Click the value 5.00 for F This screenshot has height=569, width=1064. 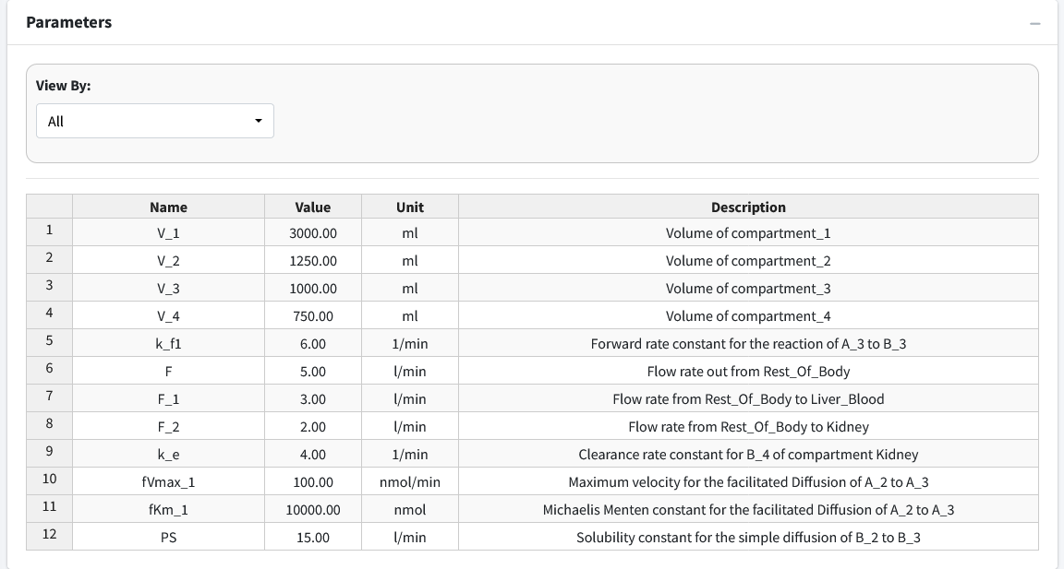[x=313, y=372]
